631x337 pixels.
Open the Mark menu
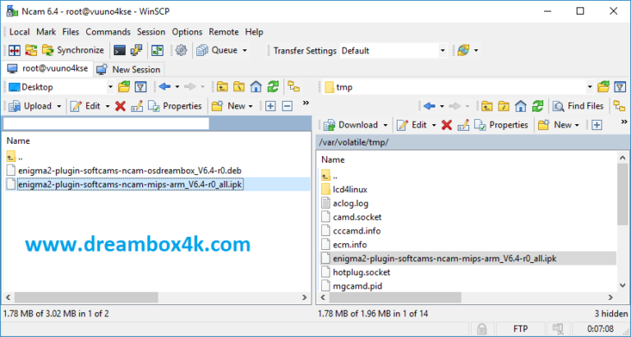pos(46,32)
